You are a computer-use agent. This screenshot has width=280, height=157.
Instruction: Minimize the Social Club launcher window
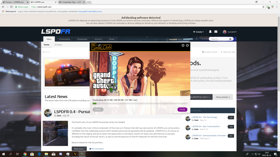183,45
